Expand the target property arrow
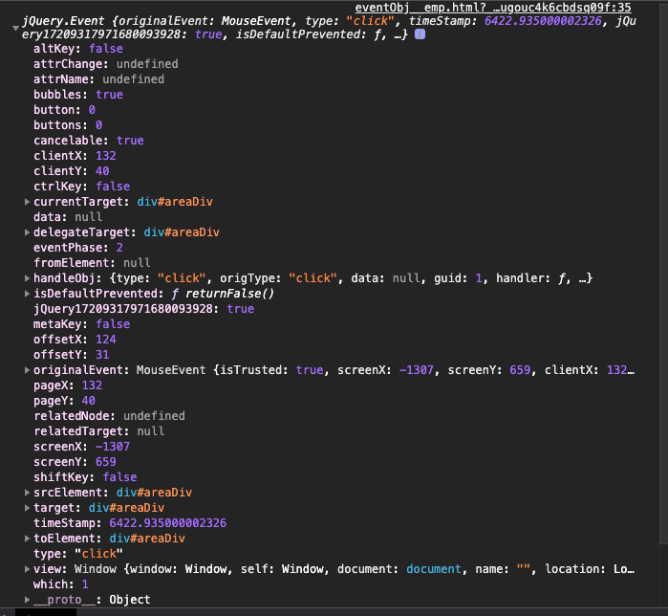668x616 pixels. tap(27, 508)
